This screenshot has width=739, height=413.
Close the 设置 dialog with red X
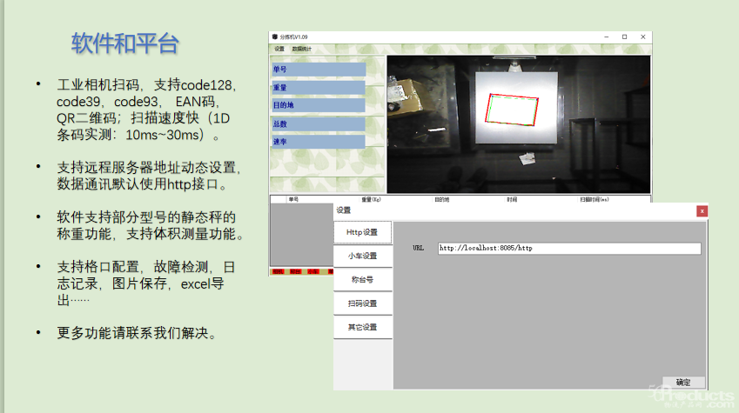click(702, 210)
